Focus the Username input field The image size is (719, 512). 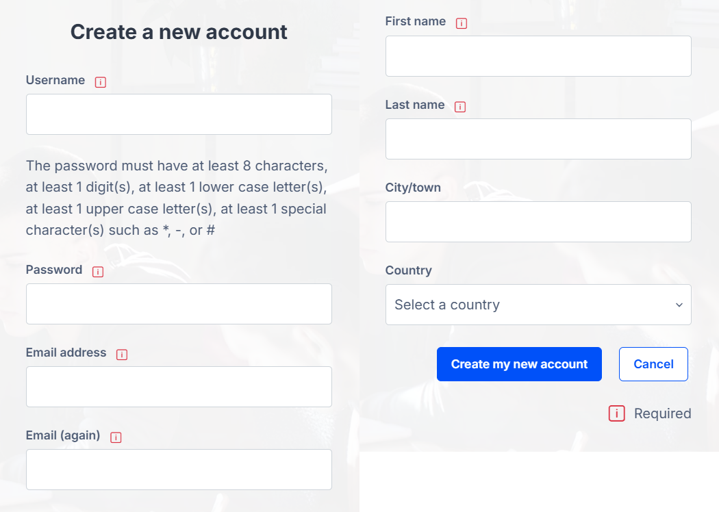[x=179, y=114]
